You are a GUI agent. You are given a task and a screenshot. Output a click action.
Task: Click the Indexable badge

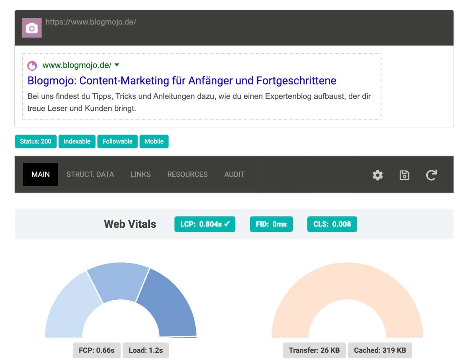(77, 141)
